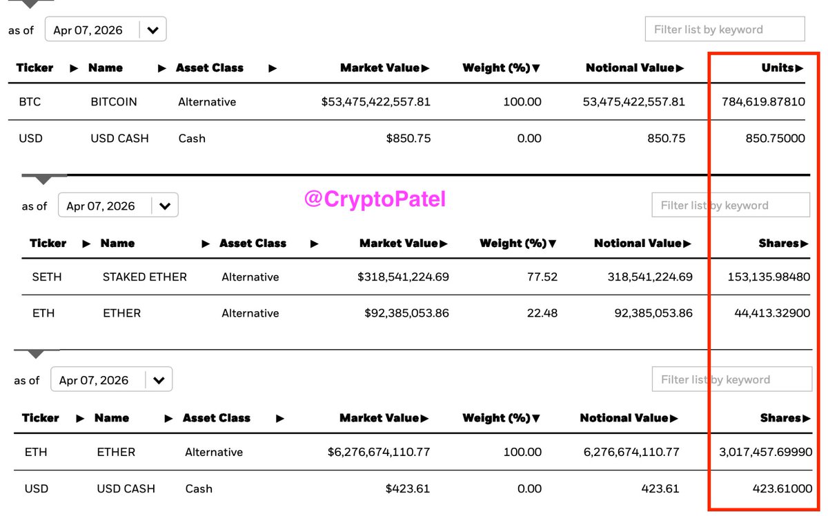Click filter keyword field above bottom table

pos(731,379)
